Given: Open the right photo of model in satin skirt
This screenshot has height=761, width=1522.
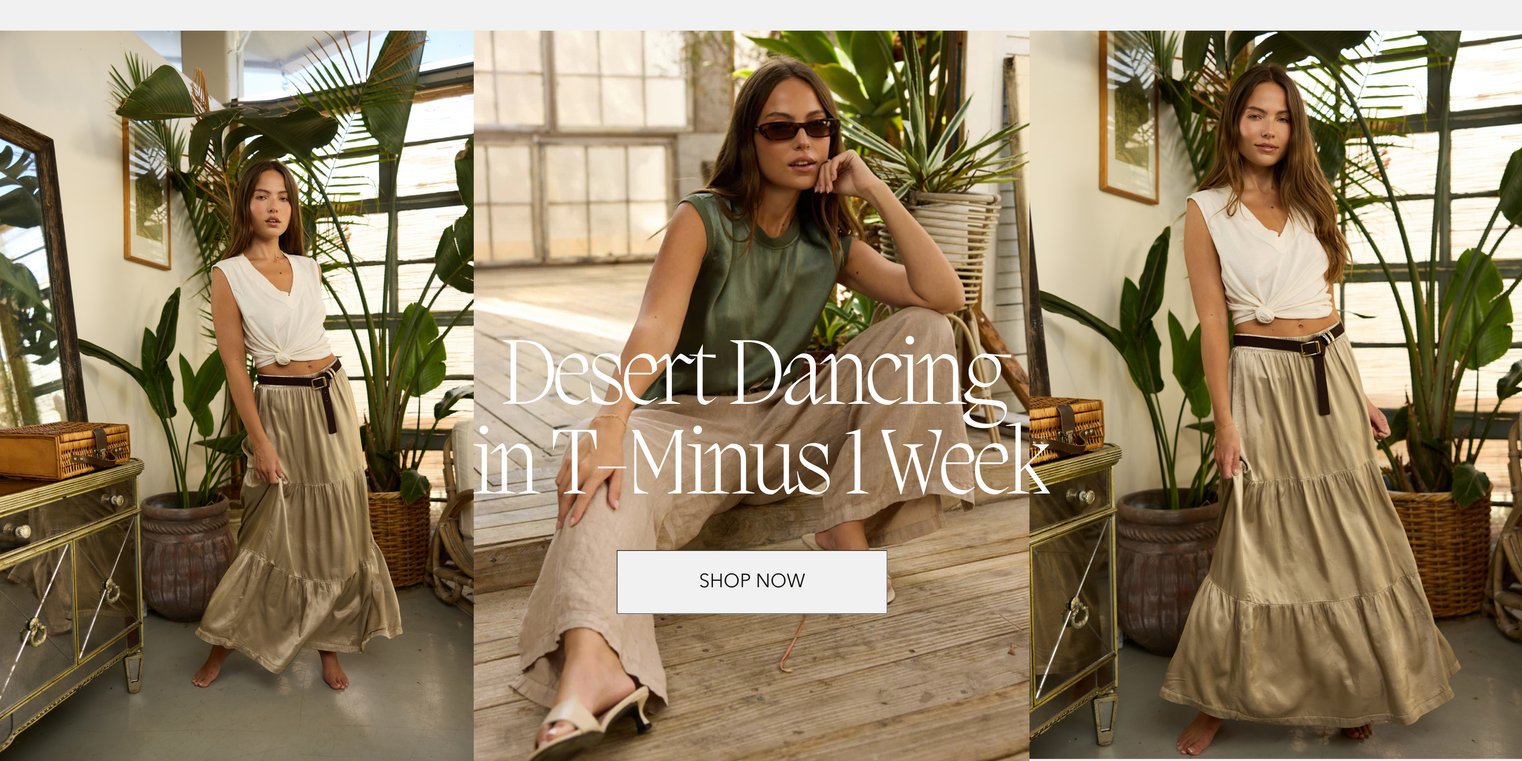Looking at the screenshot, I should 1275,395.
